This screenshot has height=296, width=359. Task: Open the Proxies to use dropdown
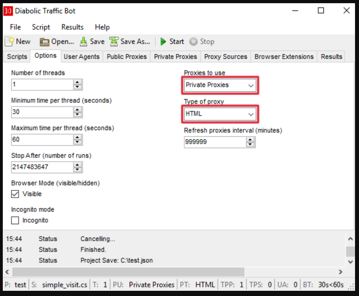(251, 85)
